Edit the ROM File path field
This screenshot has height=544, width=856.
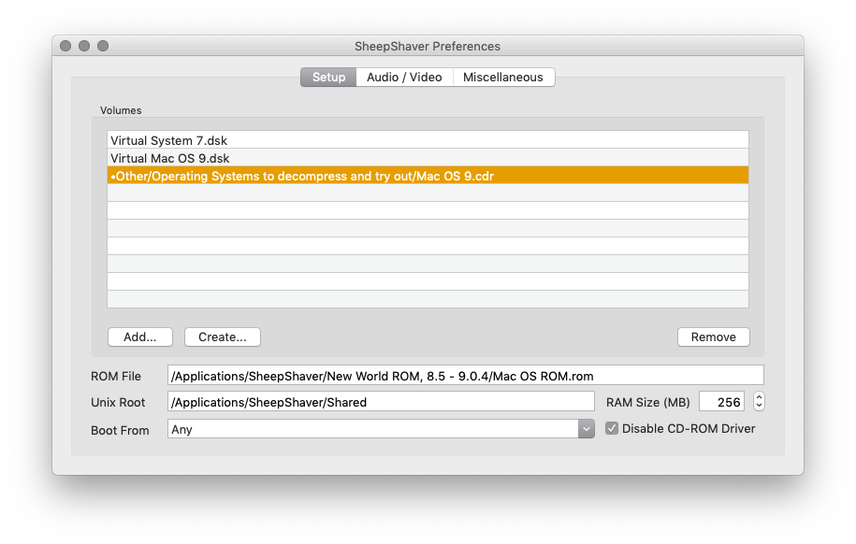point(465,376)
